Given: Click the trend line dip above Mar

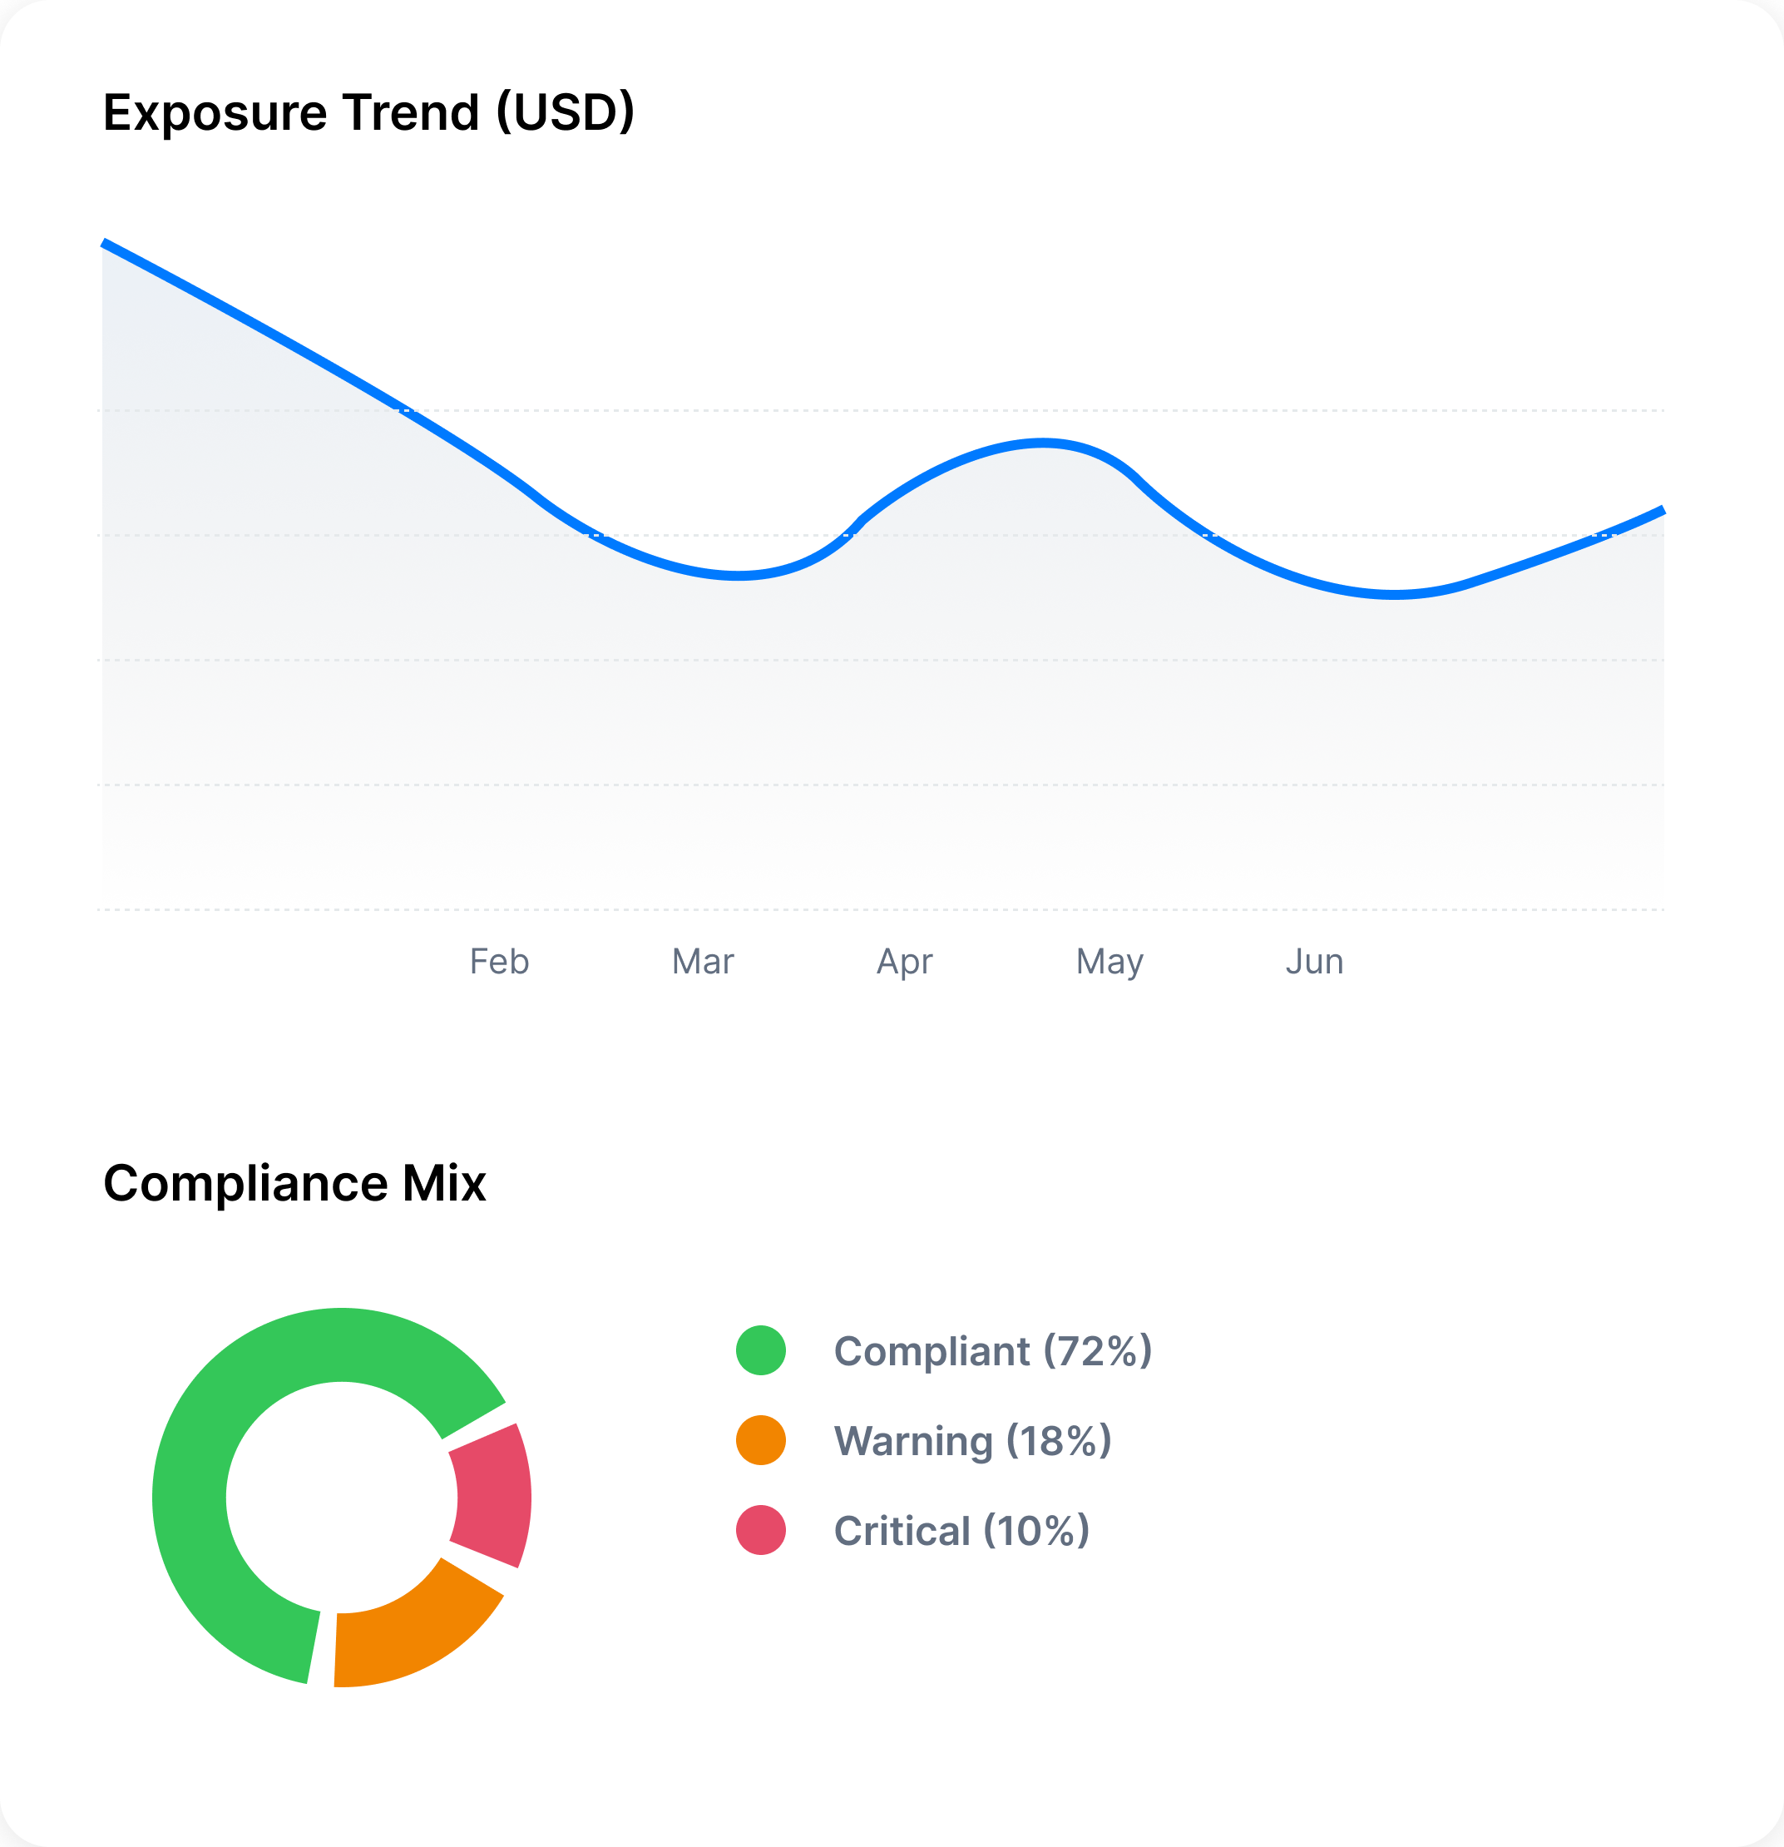Looking at the screenshot, I should coord(739,575).
